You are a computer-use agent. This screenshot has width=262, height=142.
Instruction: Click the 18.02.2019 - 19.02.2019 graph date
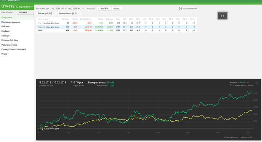[x=52, y=83]
